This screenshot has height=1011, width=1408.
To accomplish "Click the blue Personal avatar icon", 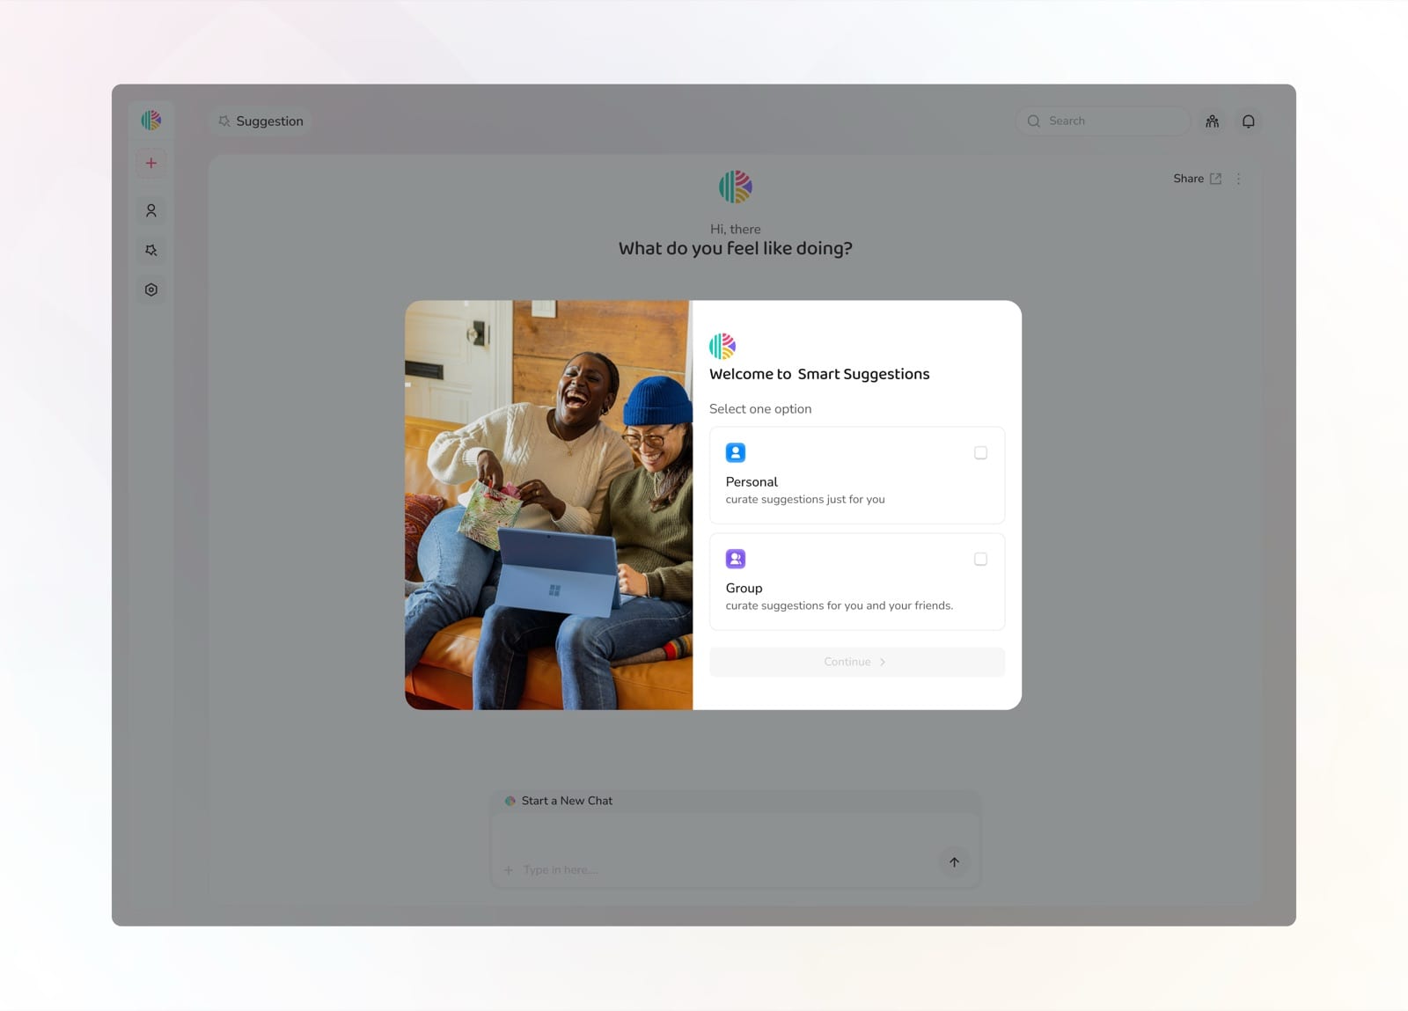I will click(736, 453).
